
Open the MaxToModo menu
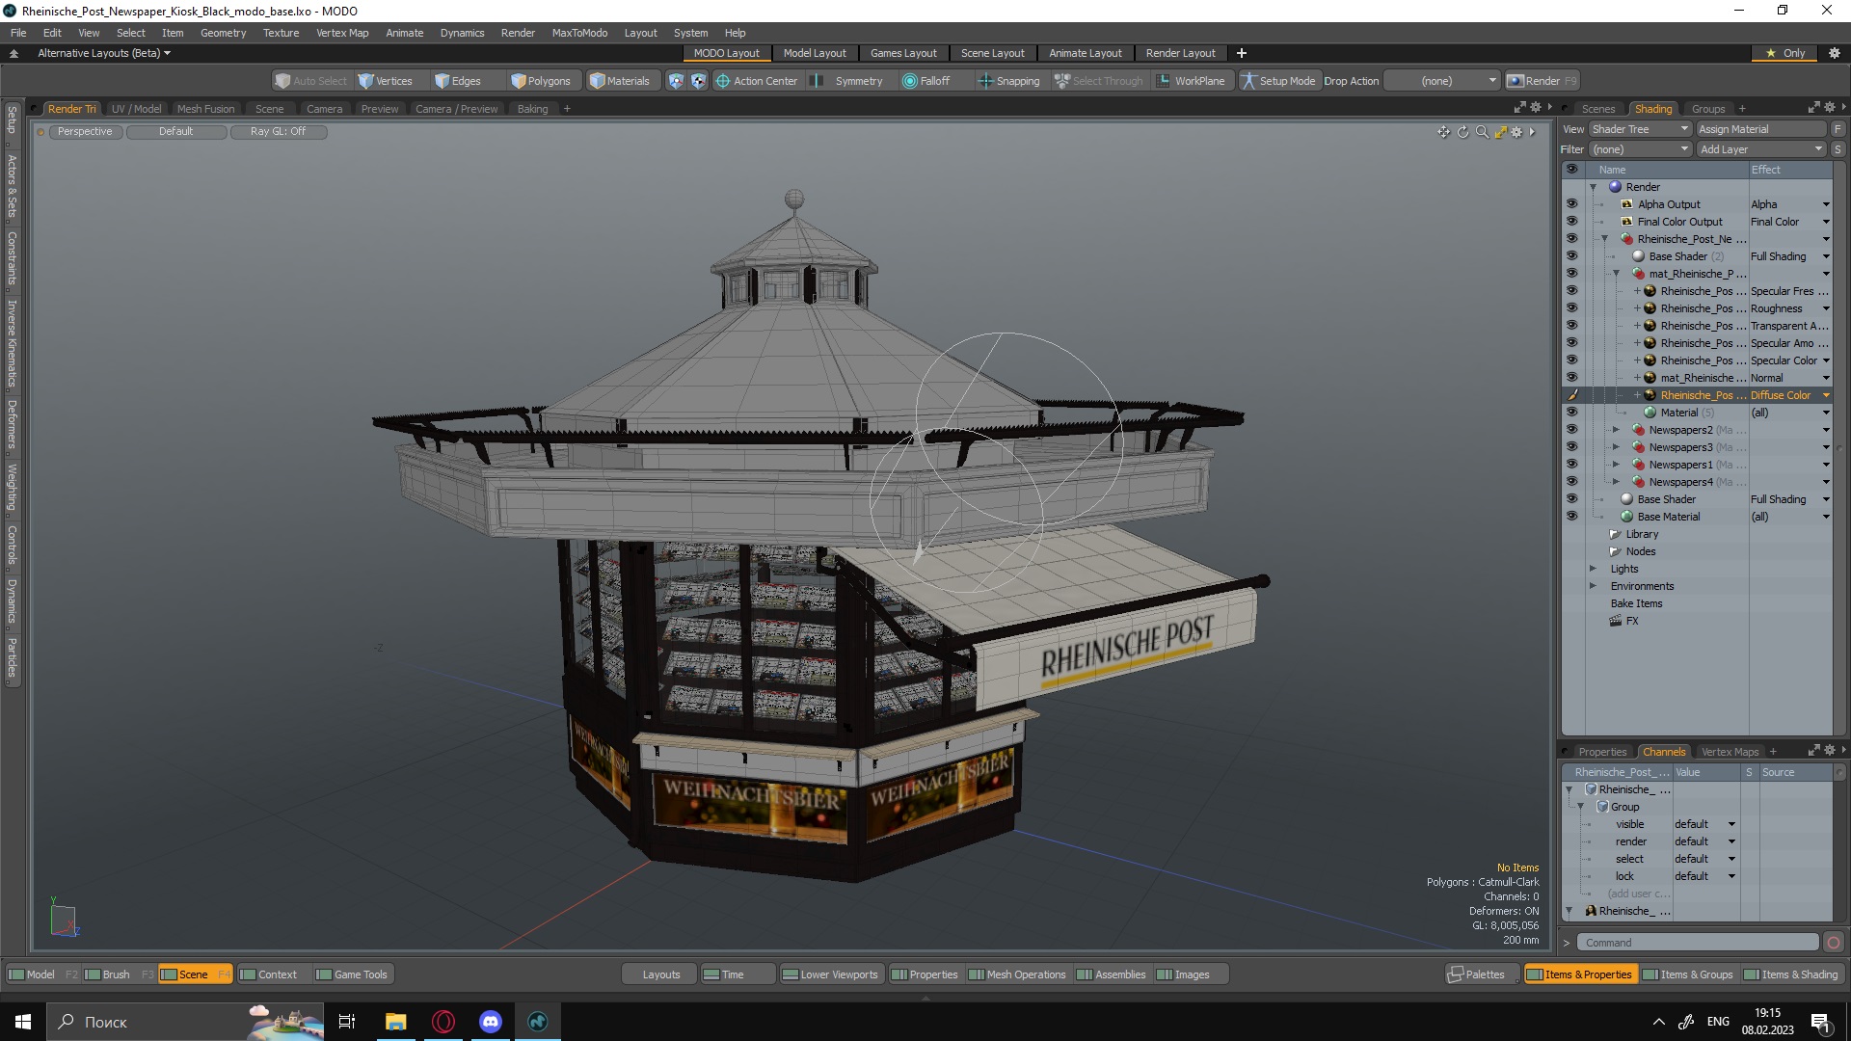pyautogui.click(x=579, y=33)
